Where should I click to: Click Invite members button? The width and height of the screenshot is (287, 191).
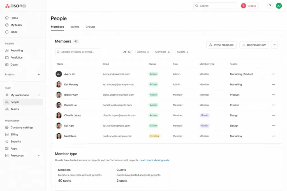click(221, 45)
